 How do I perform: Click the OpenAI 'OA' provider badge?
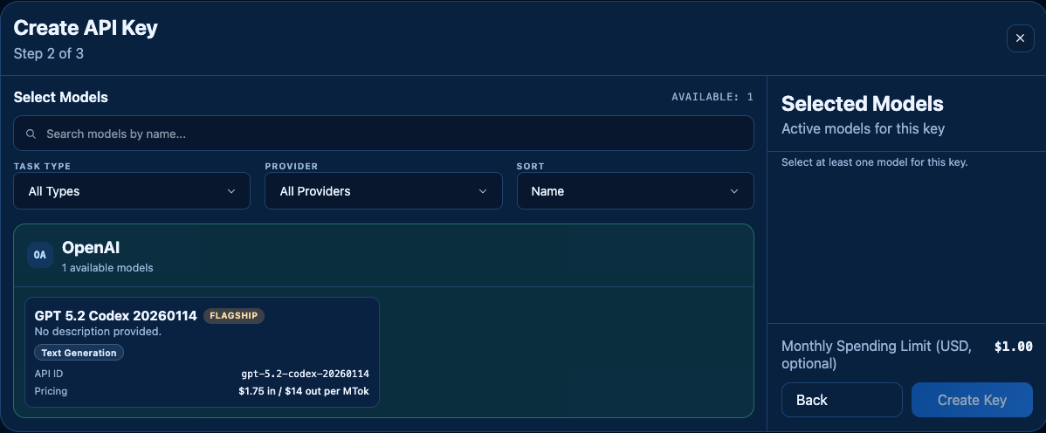click(x=40, y=255)
